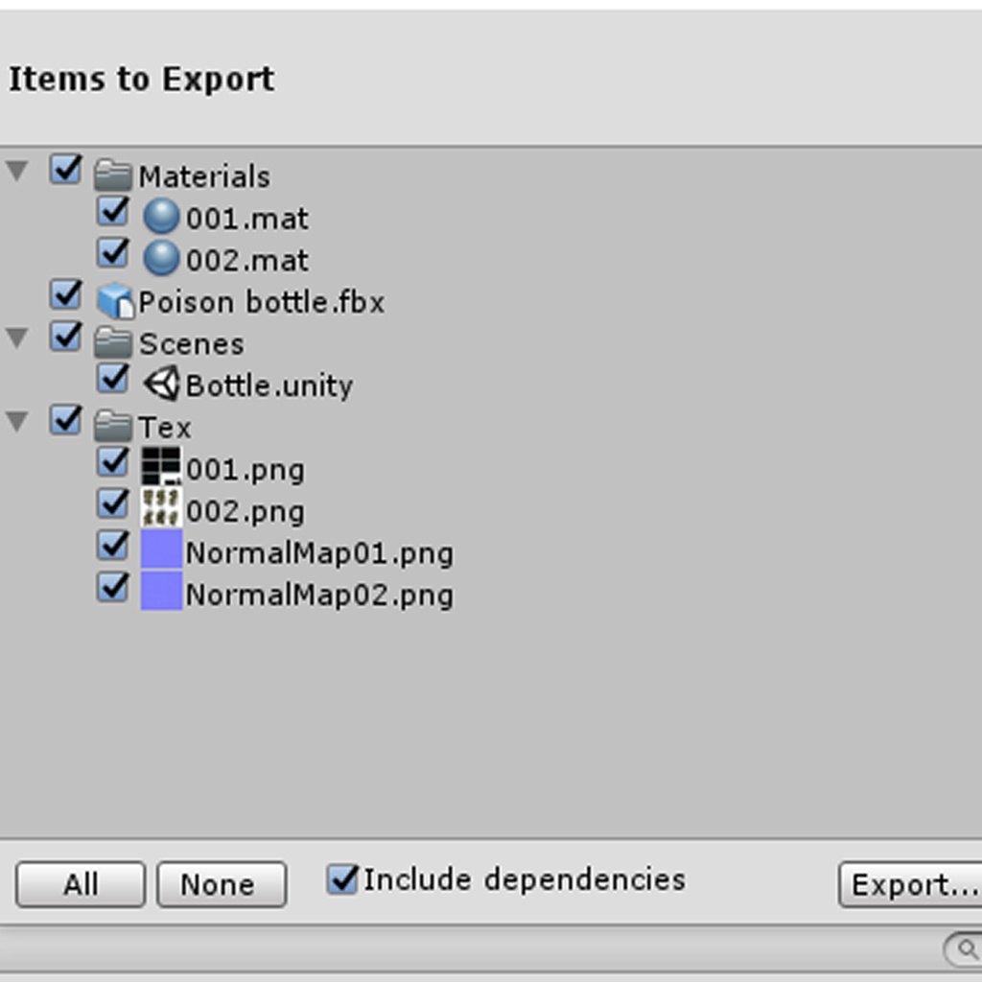982x982 pixels.
Task: Click the Materials folder icon
Action: pyautogui.click(x=113, y=175)
